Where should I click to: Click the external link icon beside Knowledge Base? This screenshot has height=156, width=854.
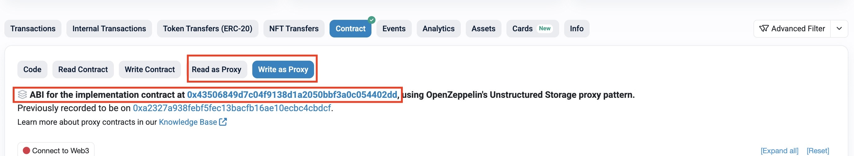[x=223, y=122]
